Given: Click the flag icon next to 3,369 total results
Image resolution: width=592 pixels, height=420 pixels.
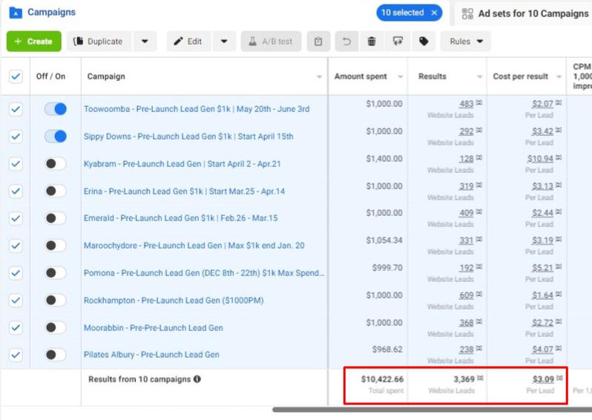Looking at the screenshot, I should (480, 378).
